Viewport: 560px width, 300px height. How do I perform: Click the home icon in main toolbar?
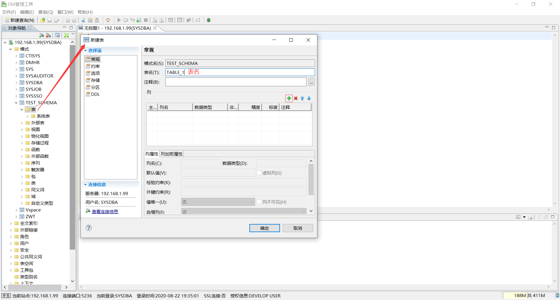108,20
